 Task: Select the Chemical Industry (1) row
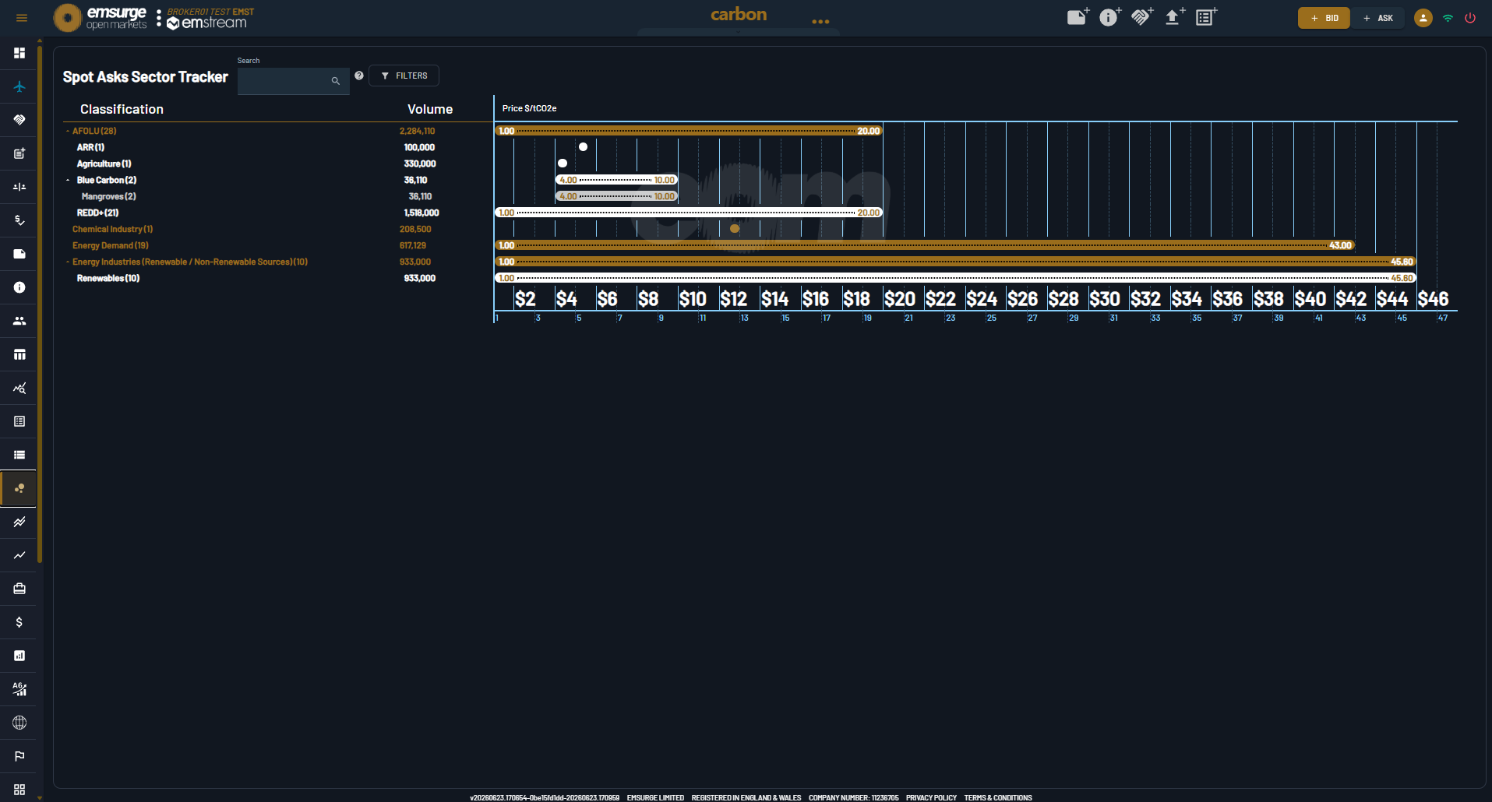[112, 229]
